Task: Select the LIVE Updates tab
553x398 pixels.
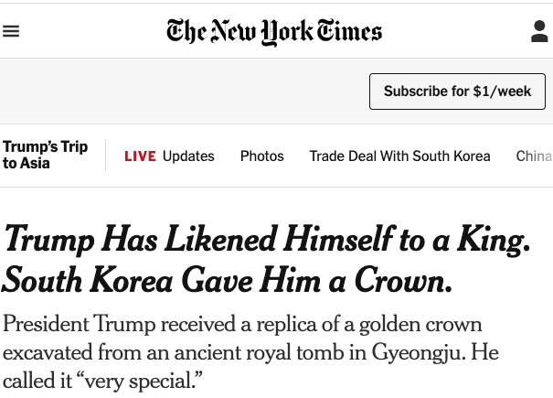Action: click(169, 156)
